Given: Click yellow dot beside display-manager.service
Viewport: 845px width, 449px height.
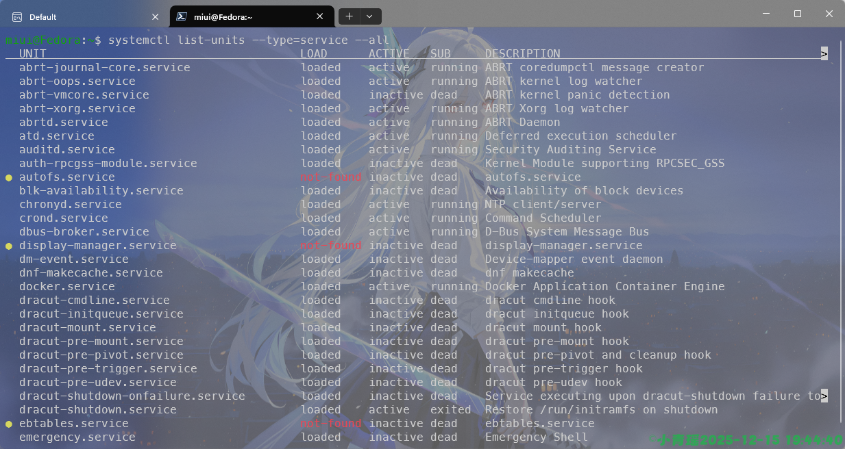Looking at the screenshot, I should tap(9, 246).
